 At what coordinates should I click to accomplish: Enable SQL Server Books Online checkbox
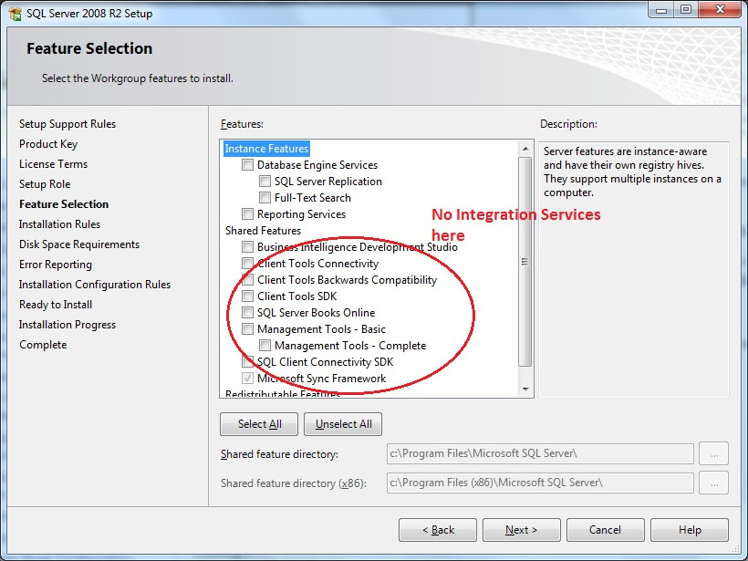coord(247,313)
